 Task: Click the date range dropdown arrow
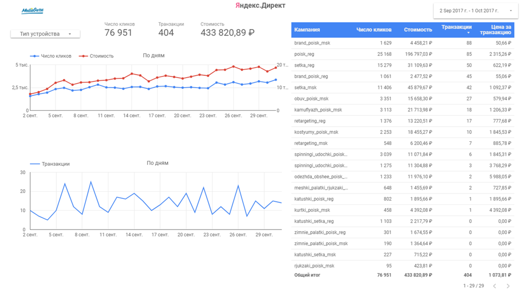(x=511, y=11)
